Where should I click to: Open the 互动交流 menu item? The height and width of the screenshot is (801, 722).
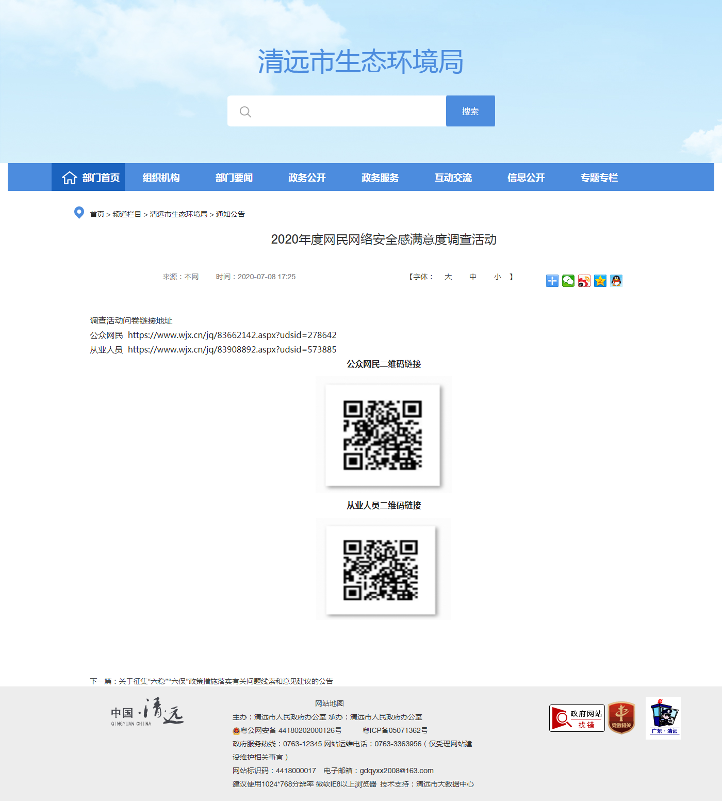[453, 178]
